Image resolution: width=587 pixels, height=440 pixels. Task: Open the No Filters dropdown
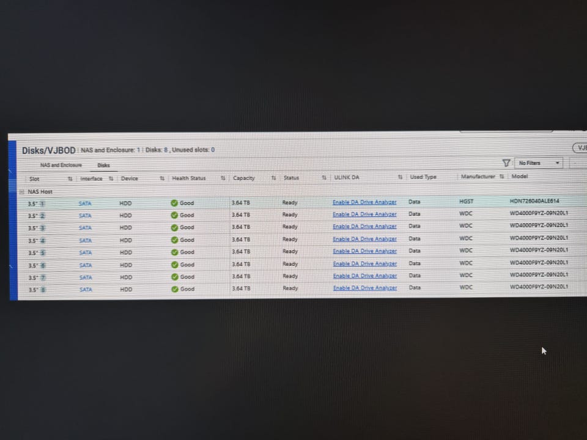pyautogui.click(x=539, y=163)
